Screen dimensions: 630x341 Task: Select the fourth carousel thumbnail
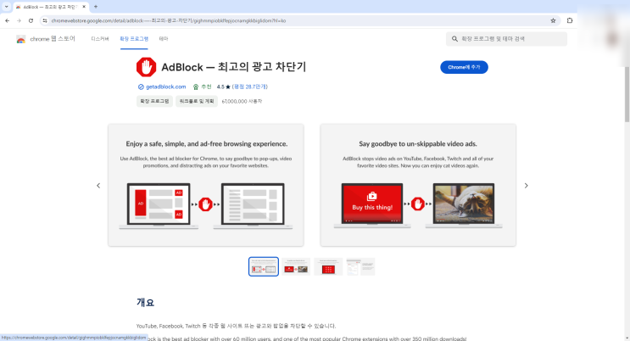point(360,266)
